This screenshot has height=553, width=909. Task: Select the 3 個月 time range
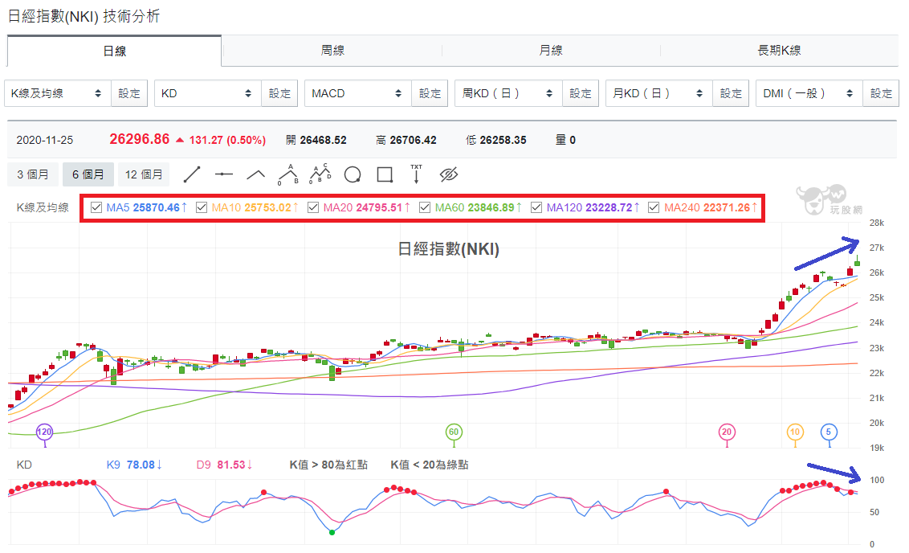pyautogui.click(x=32, y=174)
